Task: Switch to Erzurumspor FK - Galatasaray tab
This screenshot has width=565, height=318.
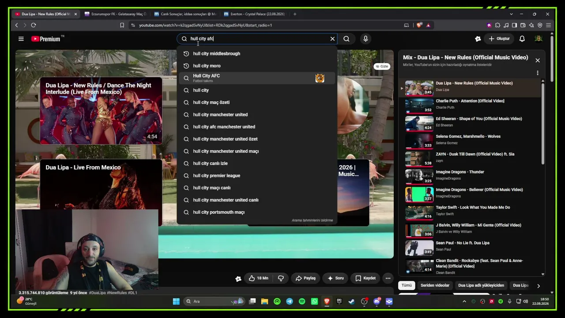Action: [x=115, y=14]
